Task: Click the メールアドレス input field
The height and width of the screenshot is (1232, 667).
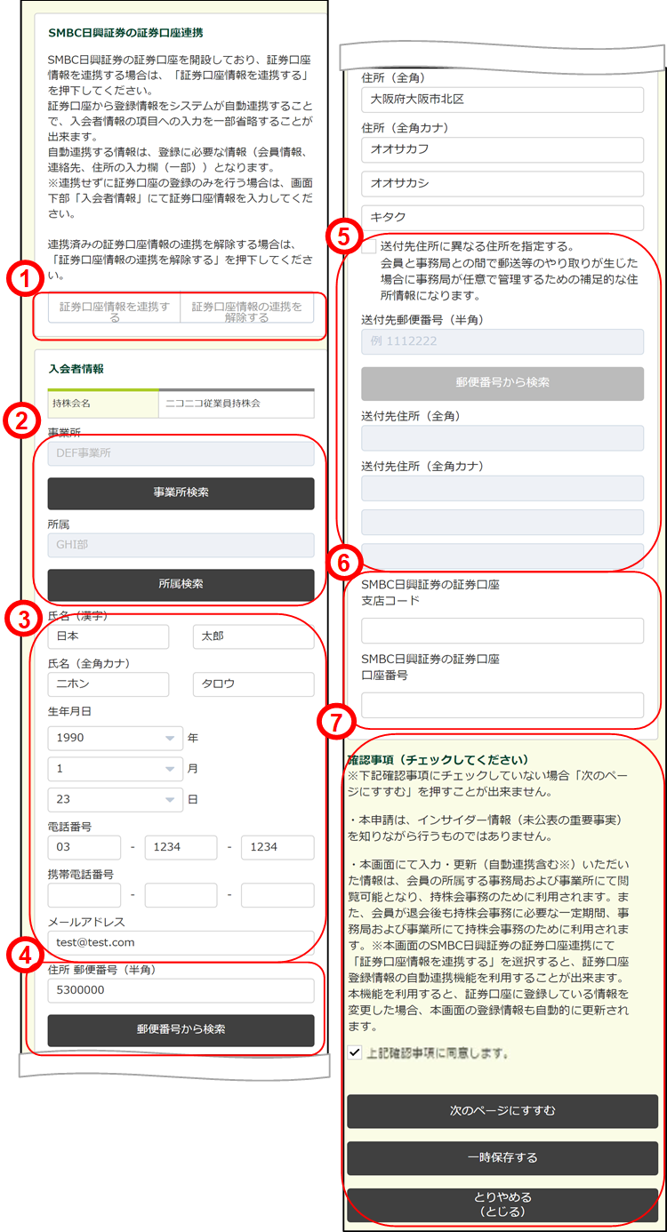Action: tap(181, 941)
